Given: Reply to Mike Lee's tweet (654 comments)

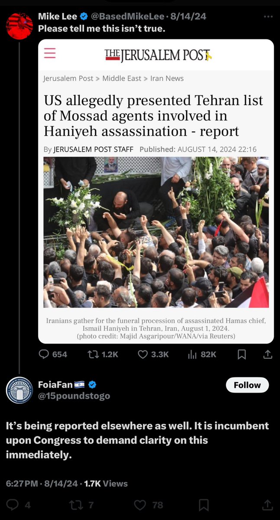Looking at the screenshot, I should click(53, 354).
